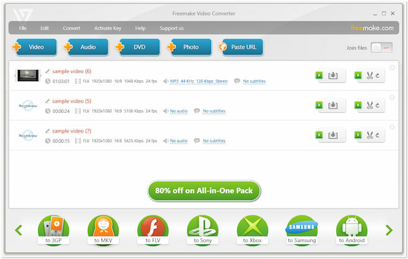Play sample video (6) preview with burn icon
This screenshot has width=408, height=259.
click(330, 75)
